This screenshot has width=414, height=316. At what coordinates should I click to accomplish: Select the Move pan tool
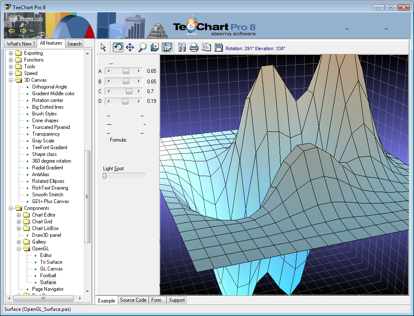click(130, 48)
